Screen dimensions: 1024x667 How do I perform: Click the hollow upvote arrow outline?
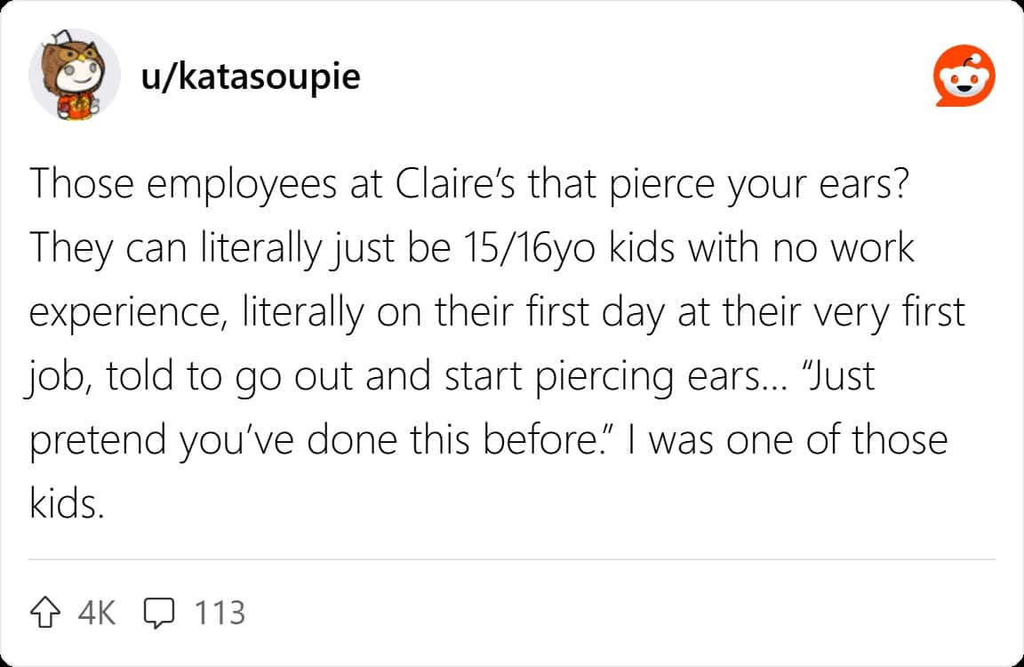click(43, 612)
